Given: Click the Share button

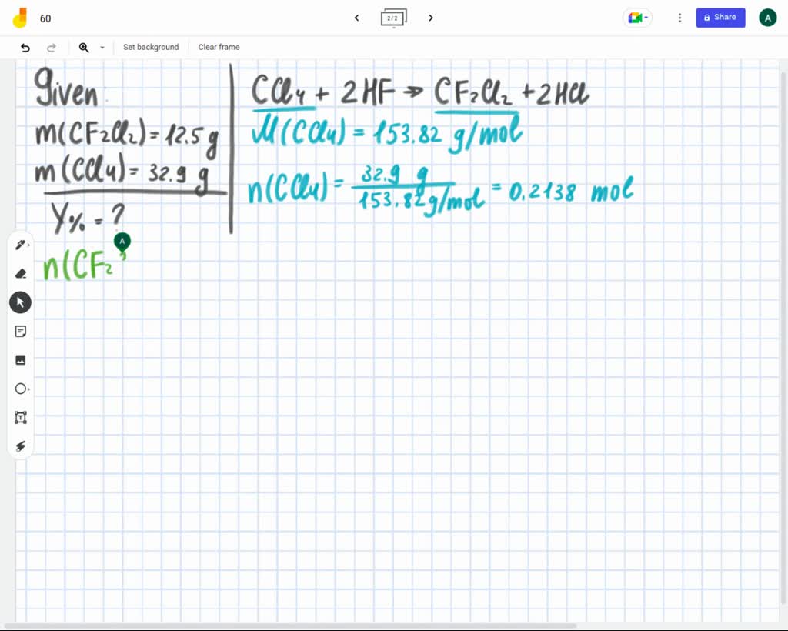Looking at the screenshot, I should click(x=720, y=18).
